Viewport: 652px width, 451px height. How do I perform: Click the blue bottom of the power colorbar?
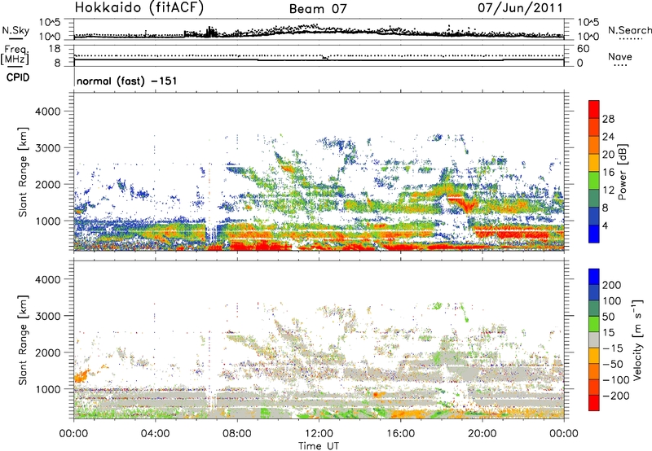click(x=594, y=234)
